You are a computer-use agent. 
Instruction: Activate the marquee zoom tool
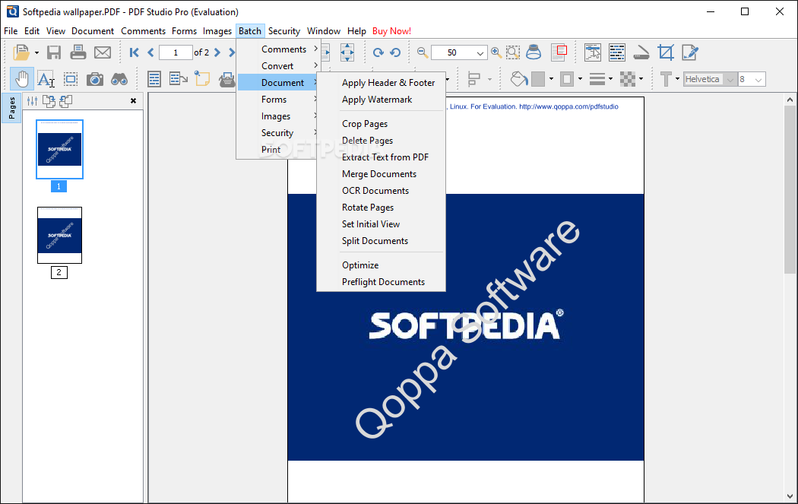[513, 52]
